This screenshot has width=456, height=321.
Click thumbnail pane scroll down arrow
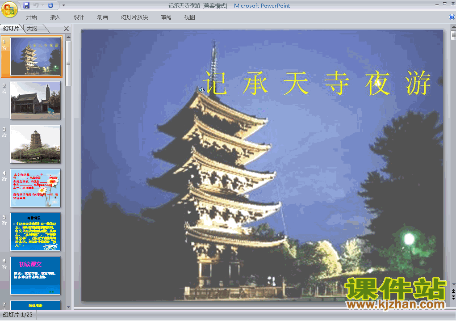(68, 307)
